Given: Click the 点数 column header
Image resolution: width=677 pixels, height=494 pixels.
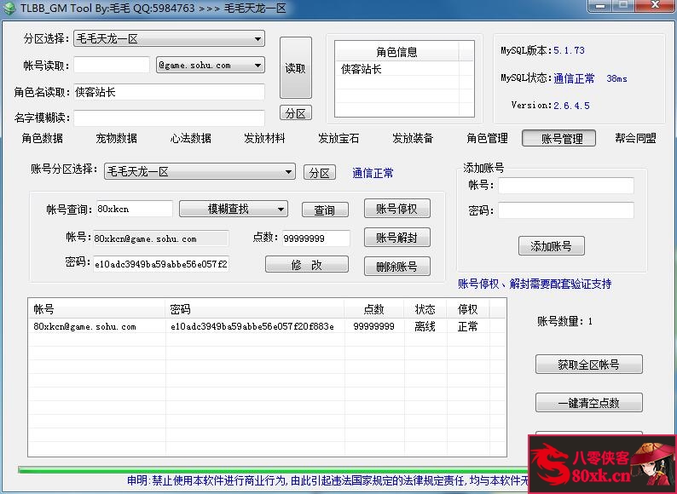Looking at the screenshot, I should [374, 309].
